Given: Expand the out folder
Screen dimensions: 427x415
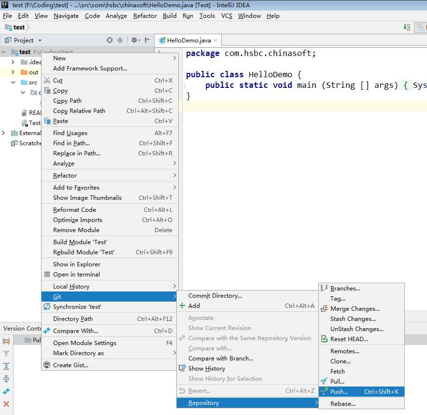Looking at the screenshot, I should pos(13,72).
